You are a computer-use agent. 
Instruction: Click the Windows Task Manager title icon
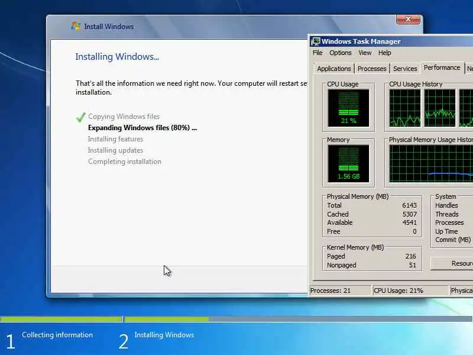coord(316,41)
